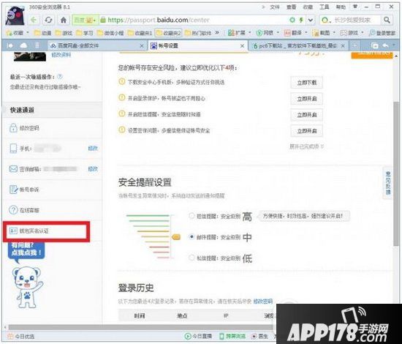Click the search input box
The image size is (402, 344).
pos(354,20)
